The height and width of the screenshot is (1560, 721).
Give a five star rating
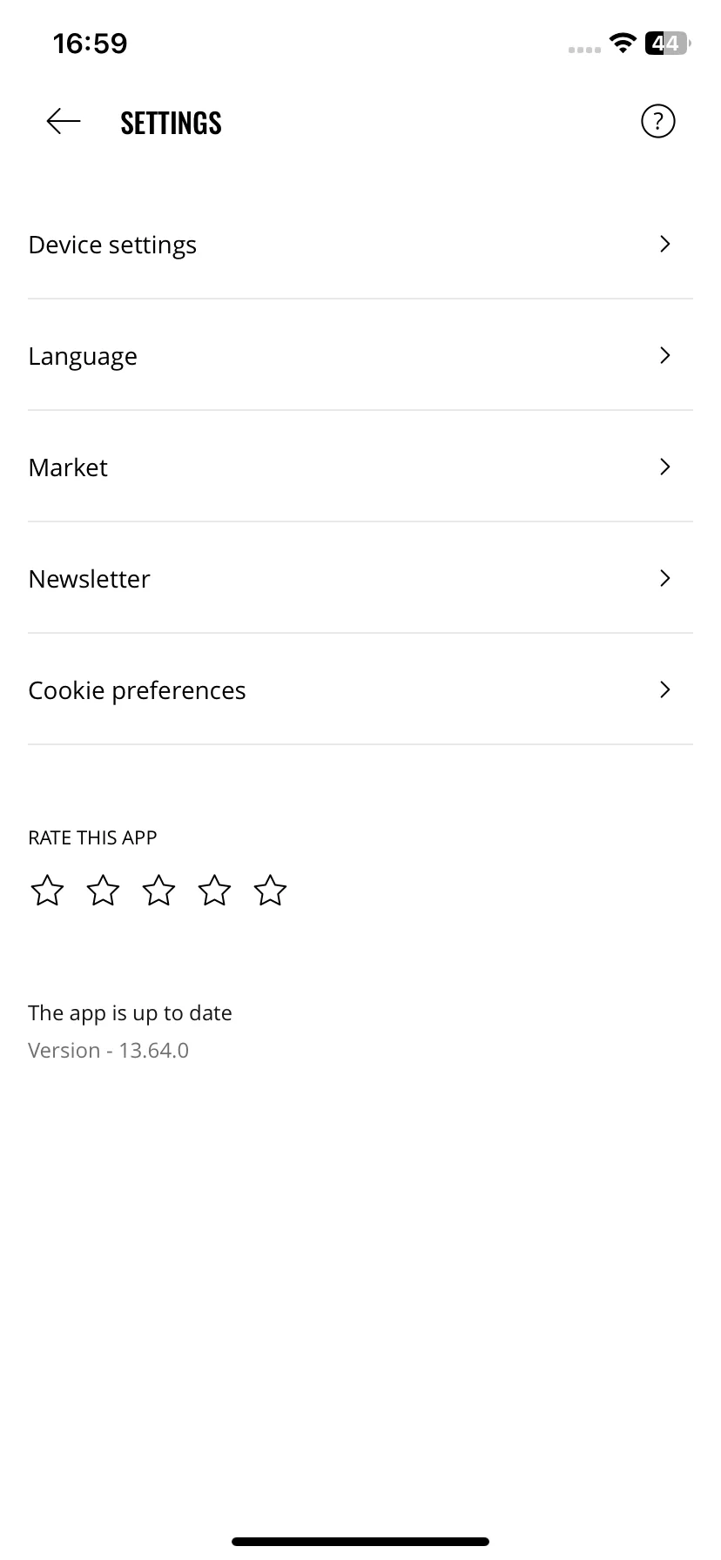270,891
